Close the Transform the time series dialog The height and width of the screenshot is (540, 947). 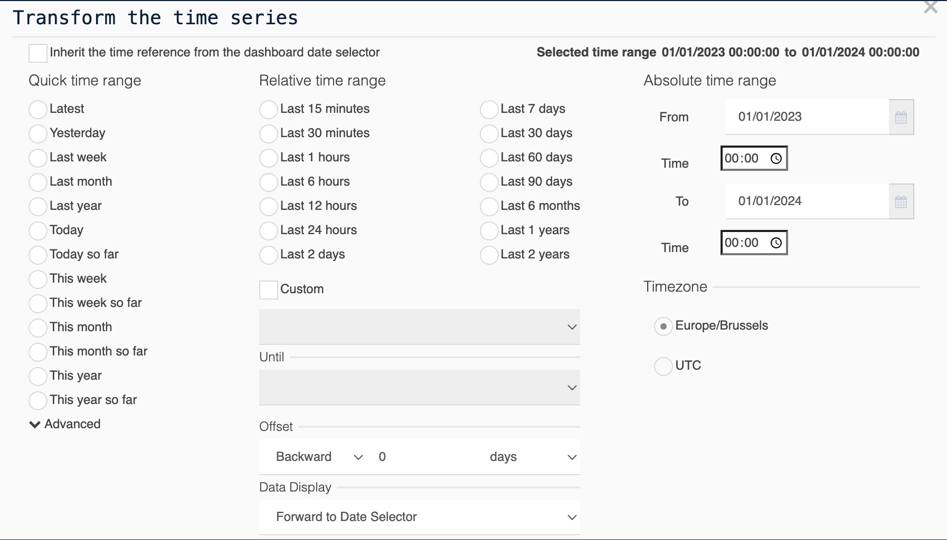pyautogui.click(x=930, y=8)
